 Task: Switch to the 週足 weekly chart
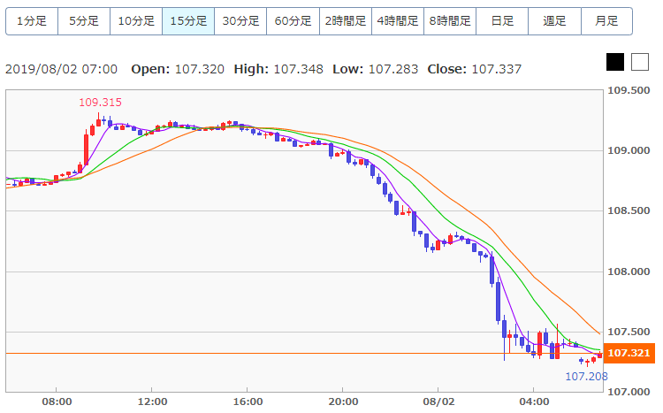point(554,20)
